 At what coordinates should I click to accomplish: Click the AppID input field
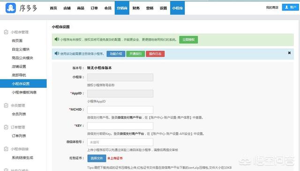coord(120,93)
